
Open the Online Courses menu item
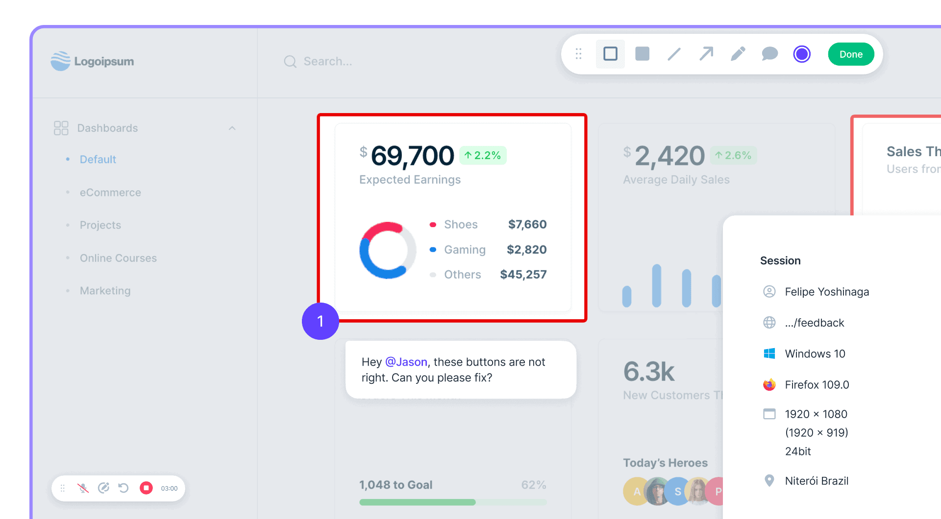(x=118, y=258)
